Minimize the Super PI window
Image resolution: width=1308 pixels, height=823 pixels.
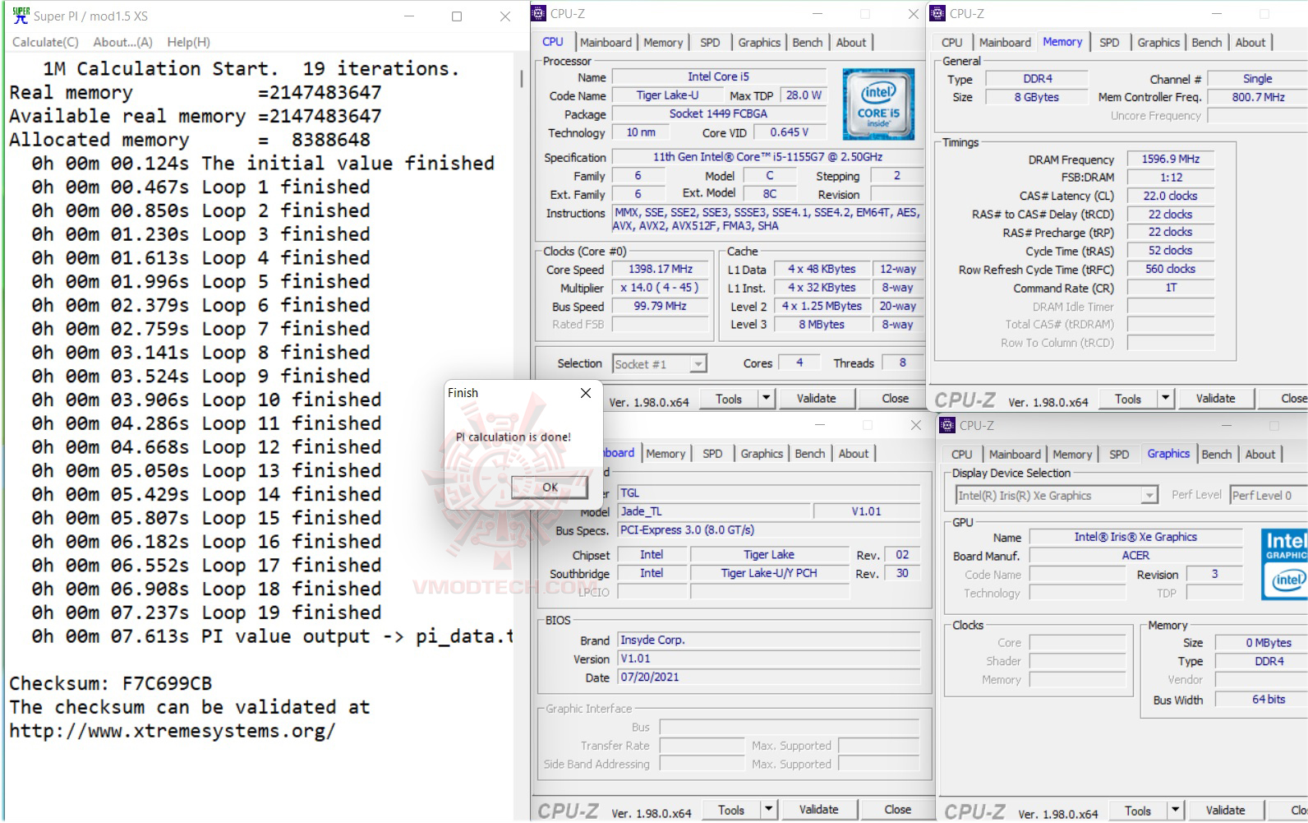(x=408, y=16)
